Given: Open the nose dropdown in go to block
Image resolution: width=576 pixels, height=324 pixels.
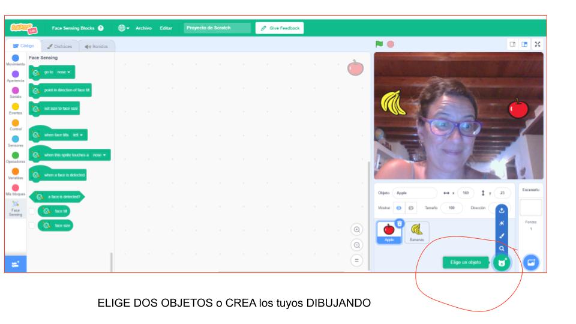Looking at the screenshot, I should (x=64, y=73).
